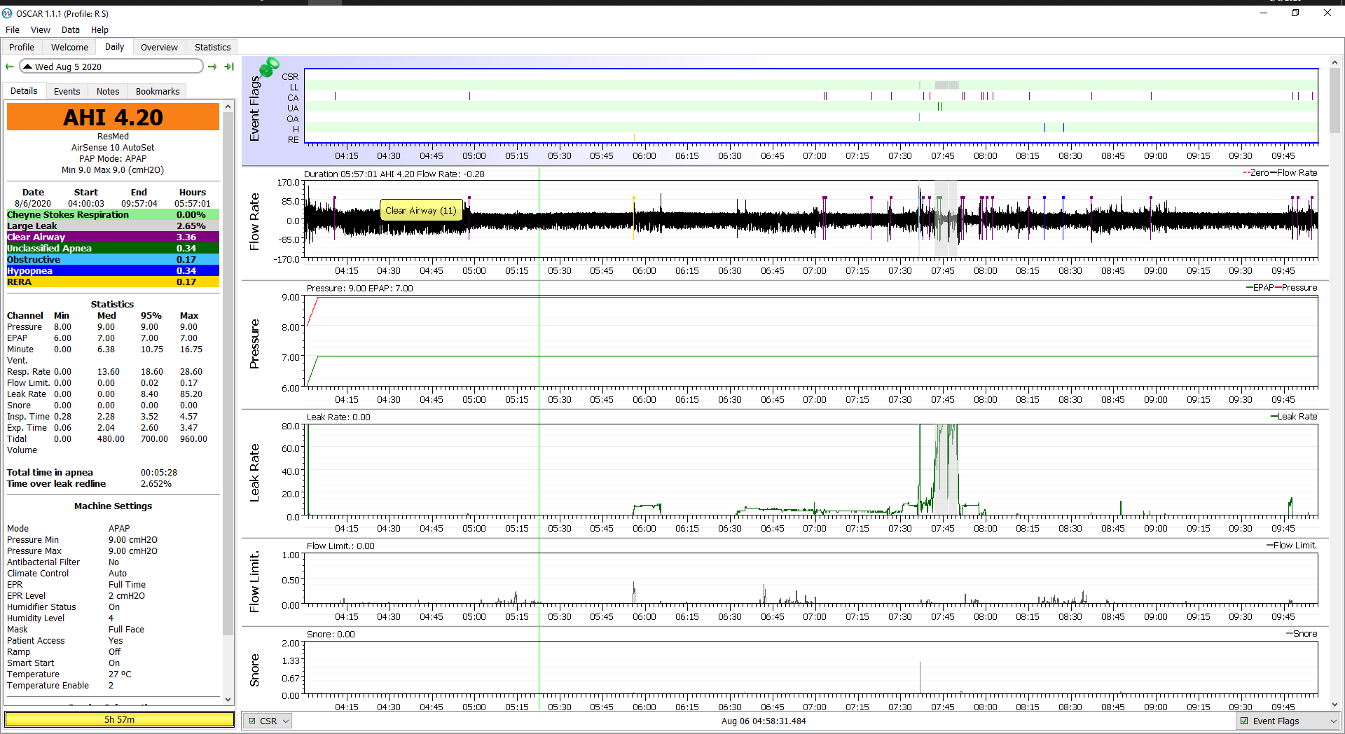Click the Pressure graph title
Image resolution: width=1345 pixels, height=734 pixels.
[x=254, y=344]
